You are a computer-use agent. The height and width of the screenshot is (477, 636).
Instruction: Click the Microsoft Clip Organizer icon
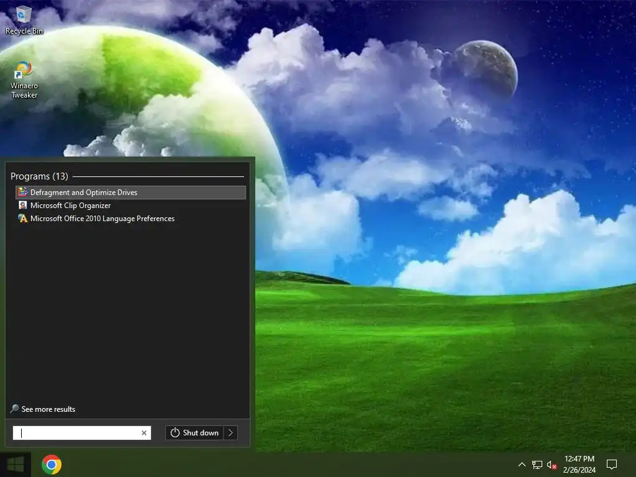tap(23, 205)
